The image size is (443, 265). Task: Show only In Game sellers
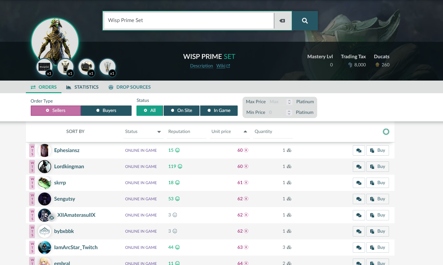click(219, 111)
